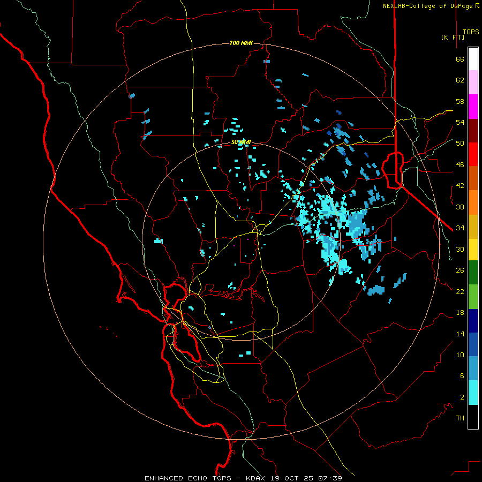Click the navy 22 kft legend swatch
This screenshot has height=482, width=482.
[473, 321]
